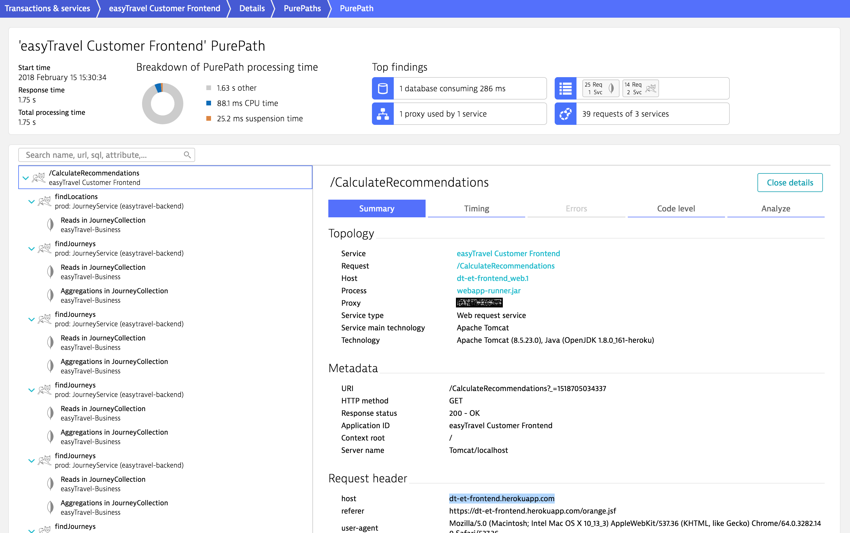Click Tomcat icon next to findLocations
Screen dimensions: 850x533
45,201
